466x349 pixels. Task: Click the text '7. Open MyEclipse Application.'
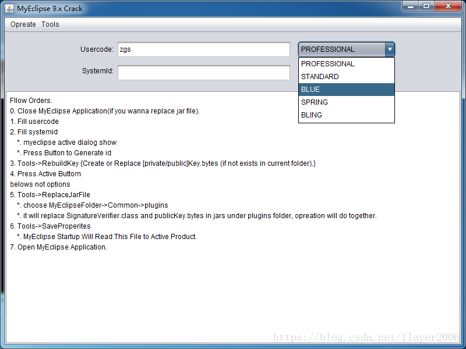tap(59, 247)
